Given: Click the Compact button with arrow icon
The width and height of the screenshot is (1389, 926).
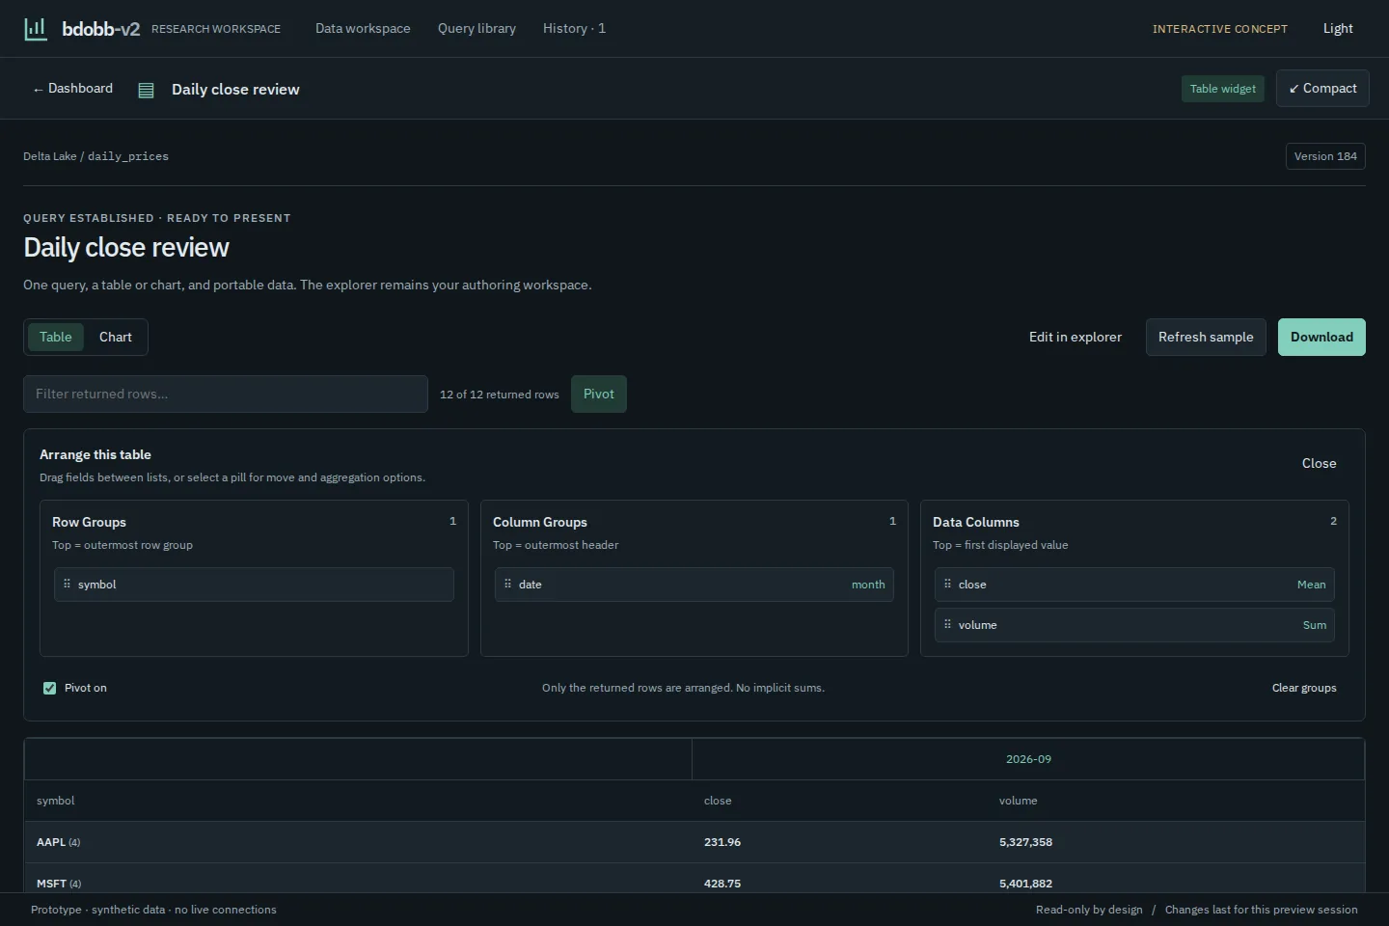Looking at the screenshot, I should point(1322,88).
